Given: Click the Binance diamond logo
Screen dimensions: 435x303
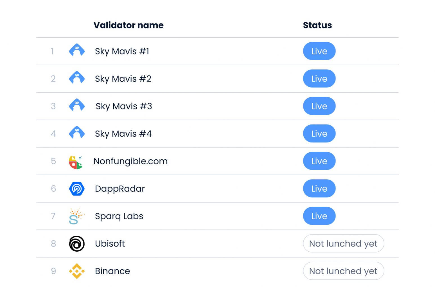Looking at the screenshot, I should 77,271.
